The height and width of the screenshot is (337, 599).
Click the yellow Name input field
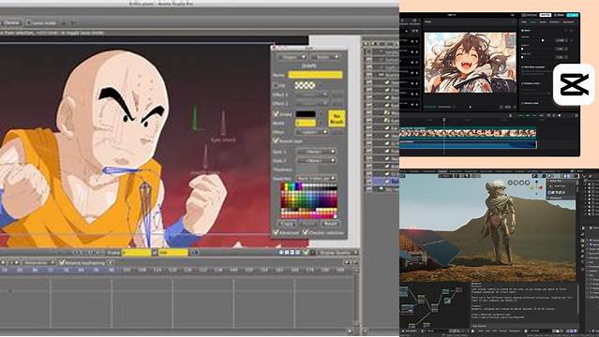(315, 75)
